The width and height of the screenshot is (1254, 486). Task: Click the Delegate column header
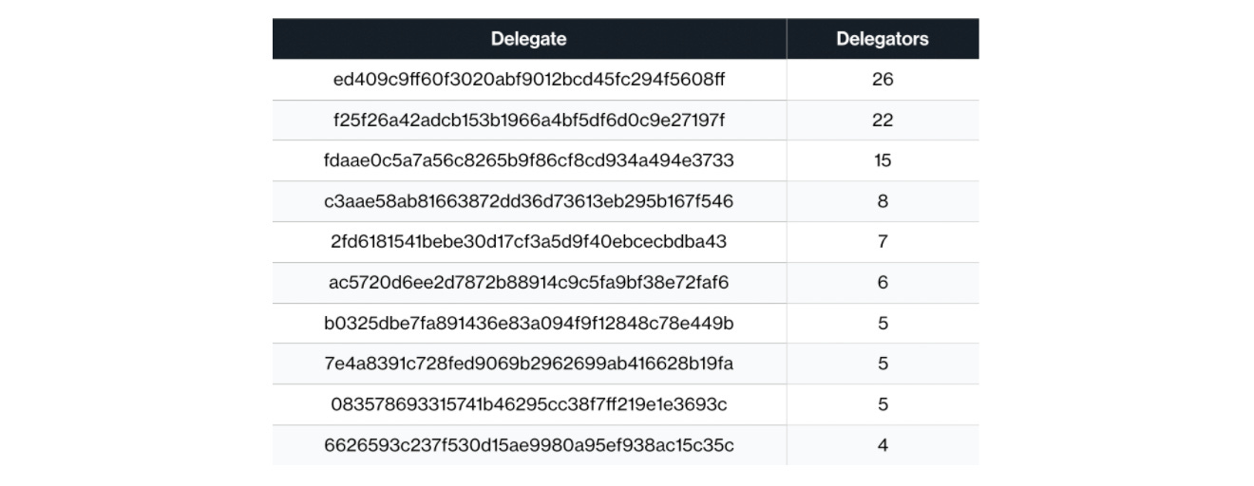pyautogui.click(x=528, y=39)
